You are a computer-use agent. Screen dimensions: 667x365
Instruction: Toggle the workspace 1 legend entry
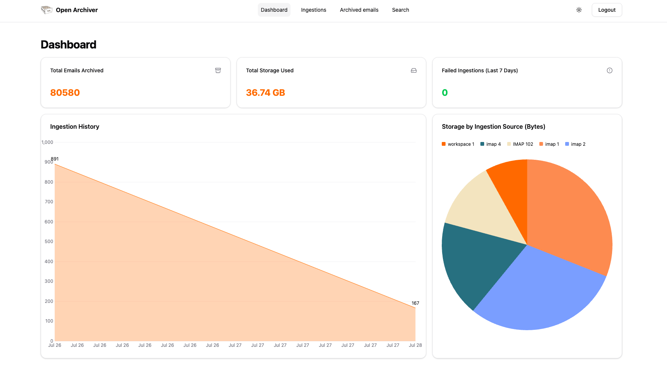(x=458, y=144)
